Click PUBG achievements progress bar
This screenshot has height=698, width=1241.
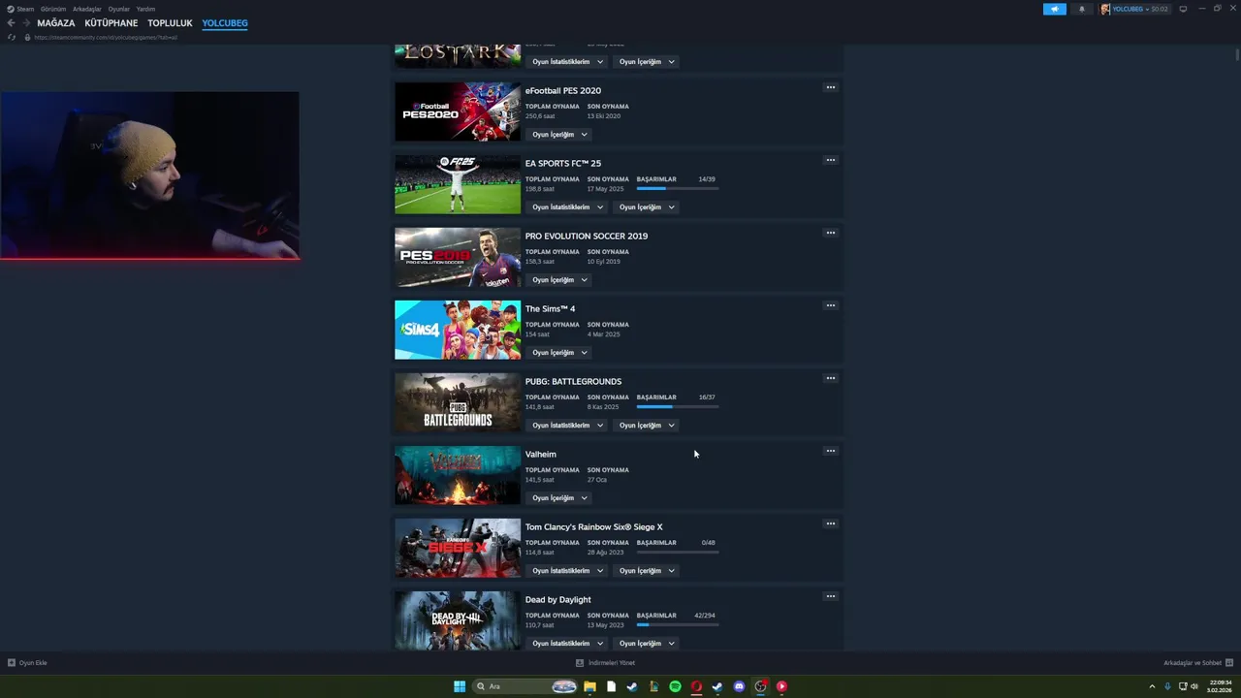(678, 406)
